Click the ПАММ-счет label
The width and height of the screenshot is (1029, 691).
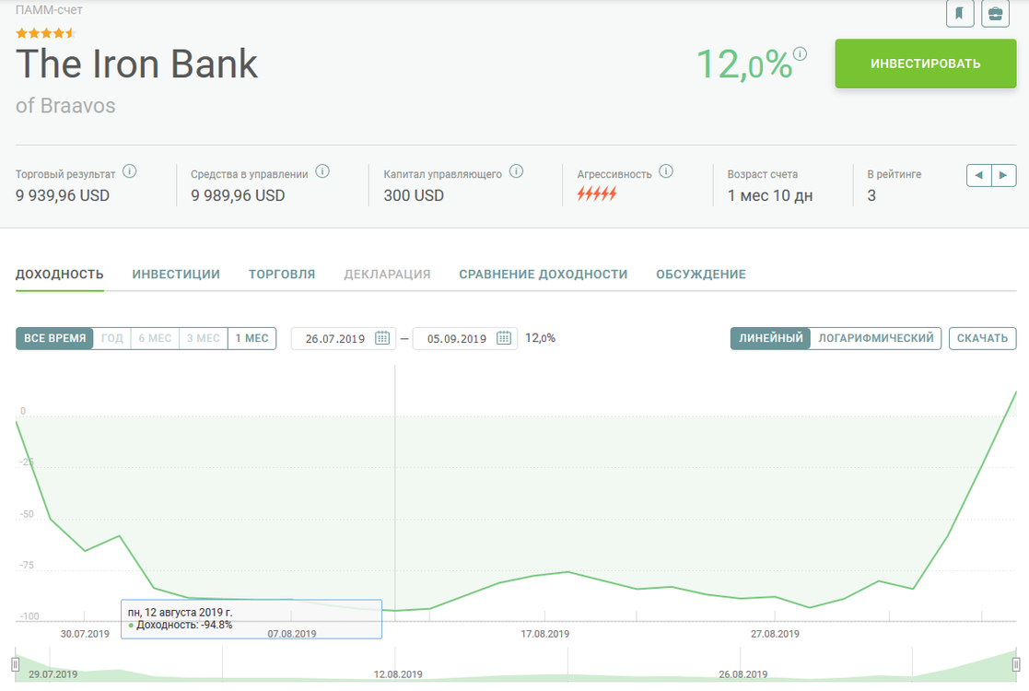49,10
